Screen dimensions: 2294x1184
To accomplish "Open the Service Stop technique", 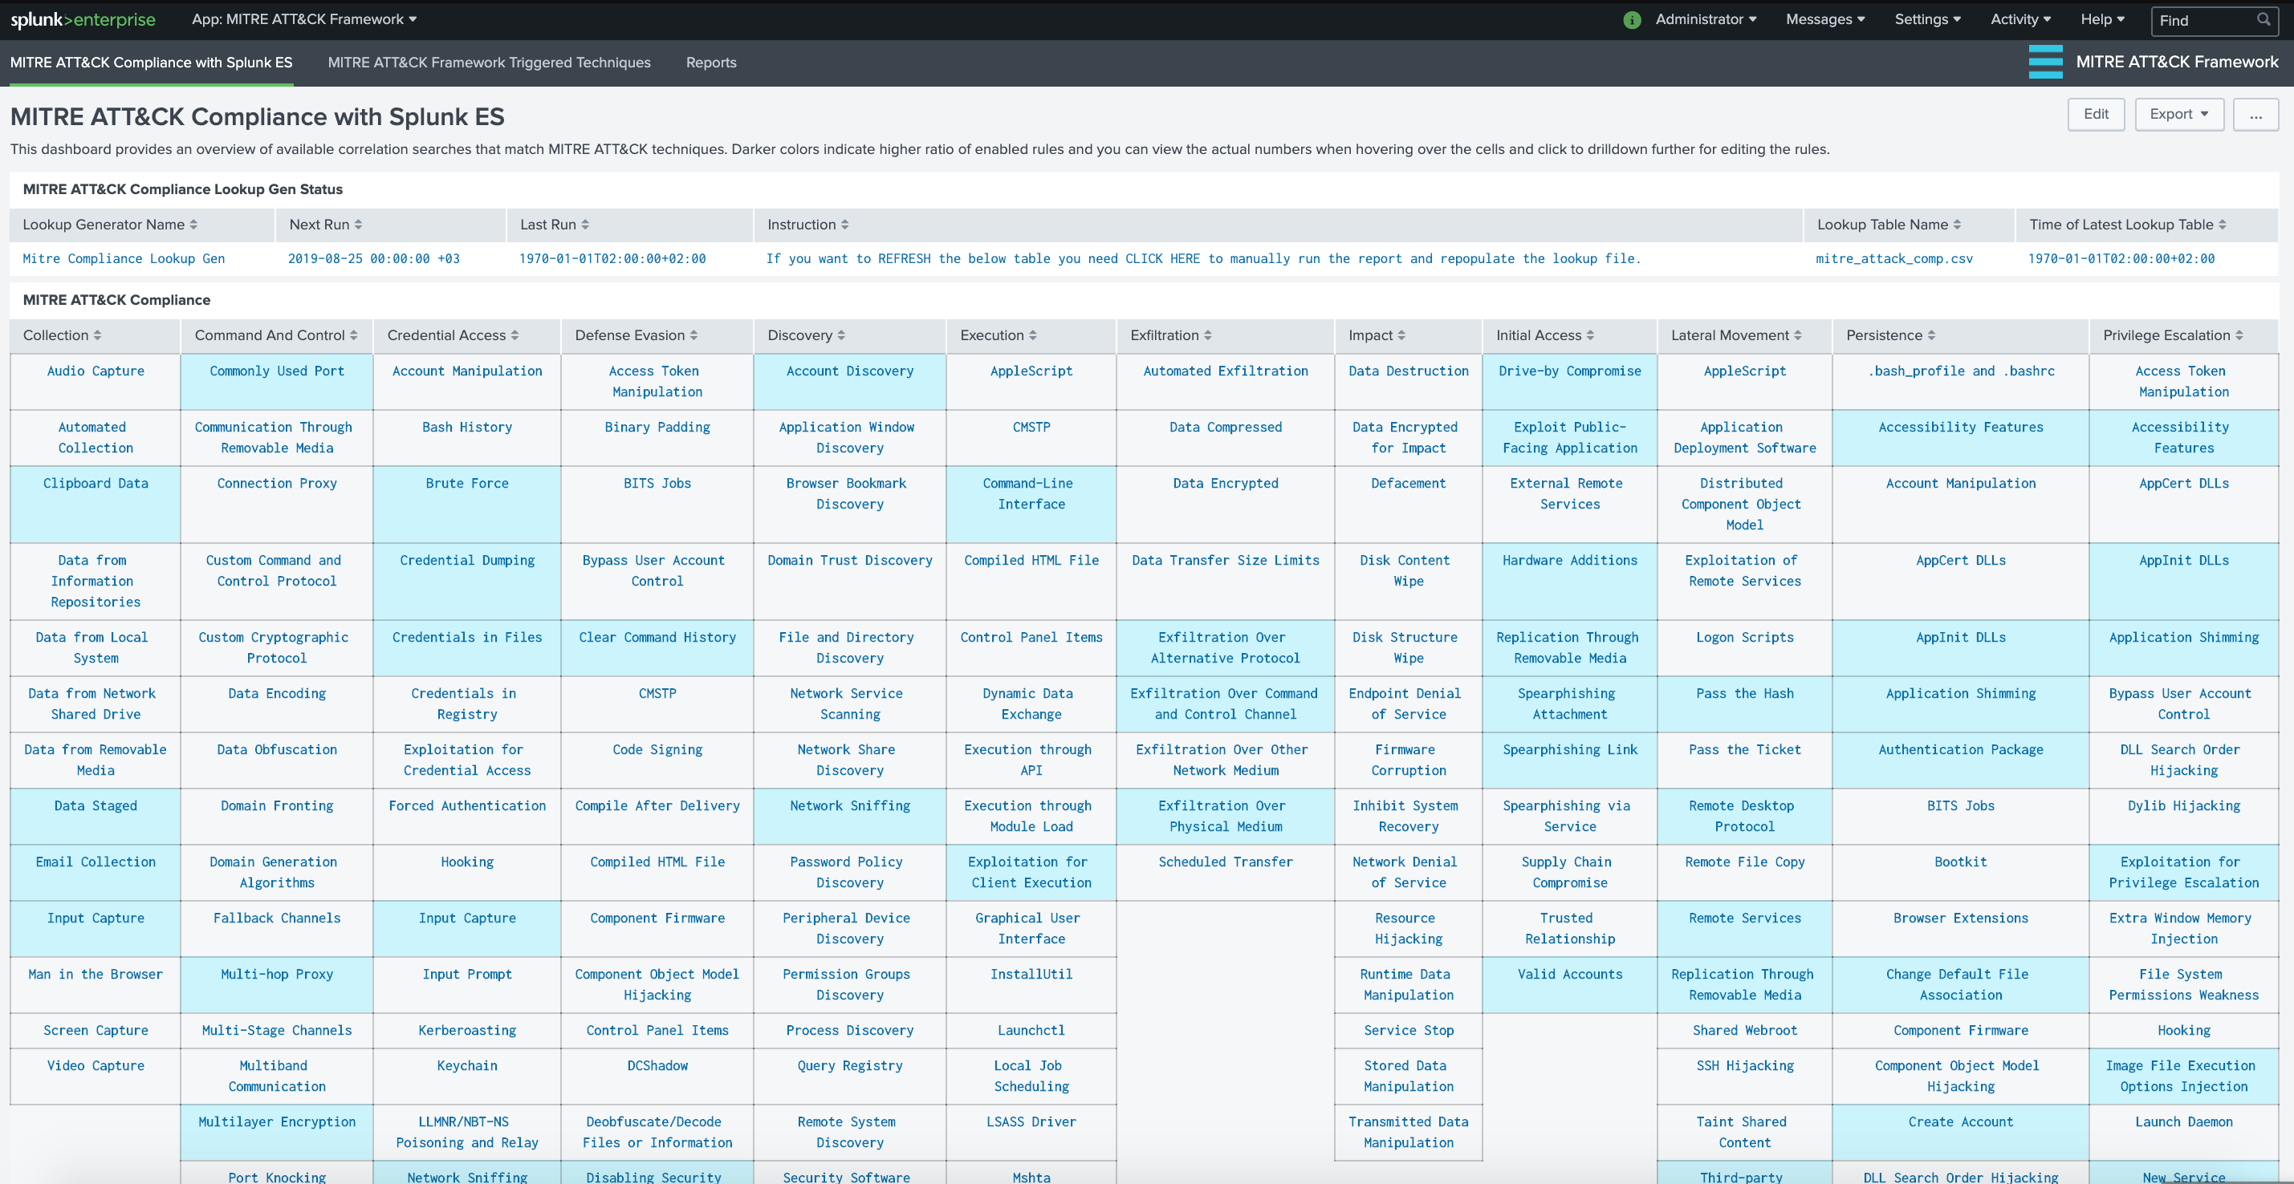I will tap(1408, 1030).
